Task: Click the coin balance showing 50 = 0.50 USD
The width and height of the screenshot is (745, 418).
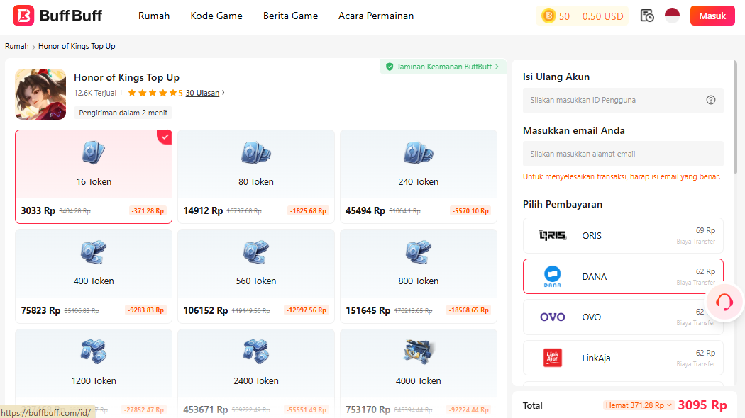Action: [x=582, y=15]
